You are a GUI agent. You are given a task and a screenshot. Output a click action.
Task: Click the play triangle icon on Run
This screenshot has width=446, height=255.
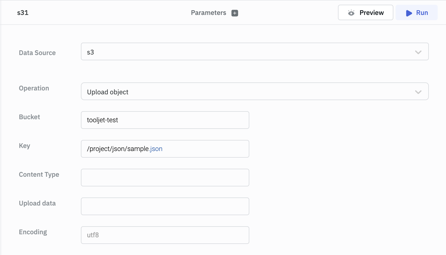pyautogui.click(x=409, y=13)
